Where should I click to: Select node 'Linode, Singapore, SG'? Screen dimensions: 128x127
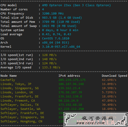pos(20,88)
